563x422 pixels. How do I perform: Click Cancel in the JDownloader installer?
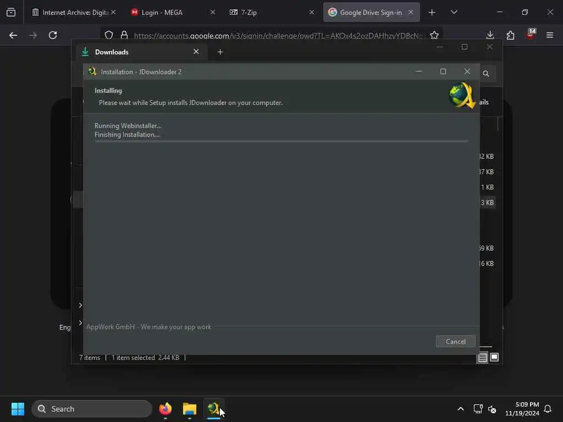tap(456, 342)
